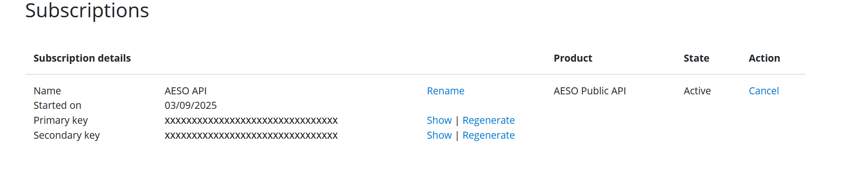Screen dimensions: 851x170
Task: Show the secondary key value
Action: click(439, 135)
